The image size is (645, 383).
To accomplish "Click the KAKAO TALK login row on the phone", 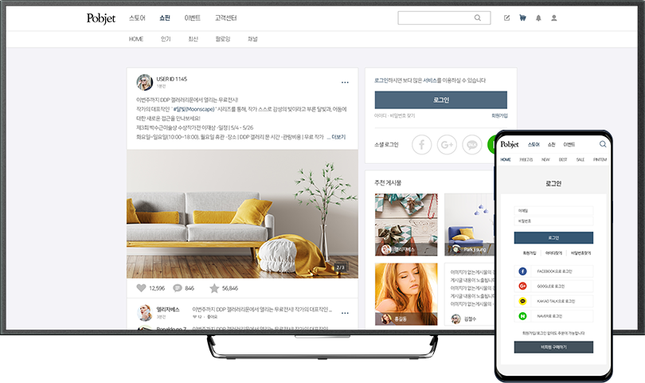I will coord(553,301).
